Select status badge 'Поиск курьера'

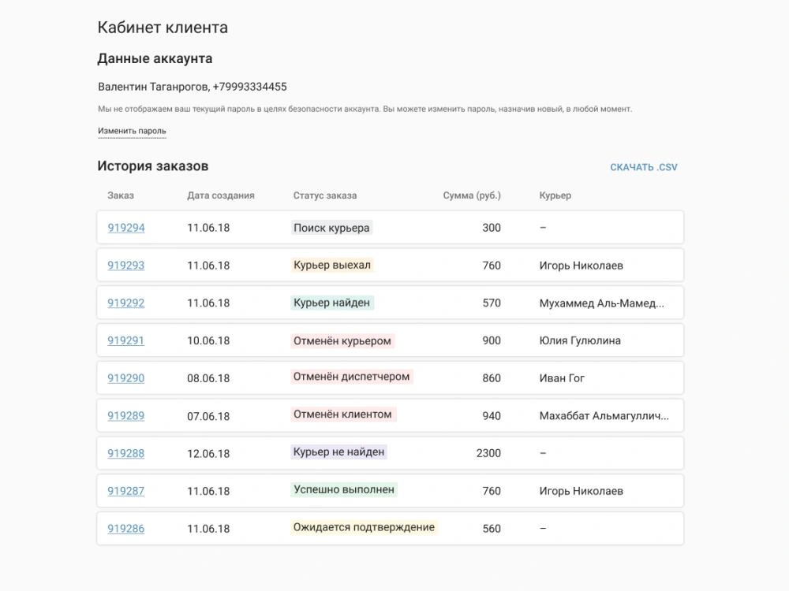click(x=331, y=228)
